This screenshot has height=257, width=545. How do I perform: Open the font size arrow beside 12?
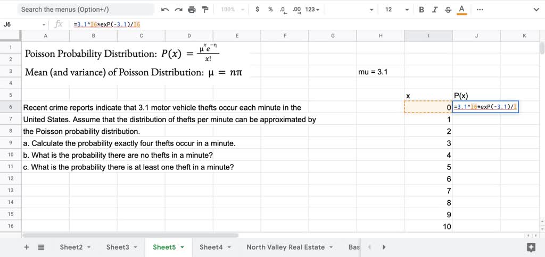(407, 10)
